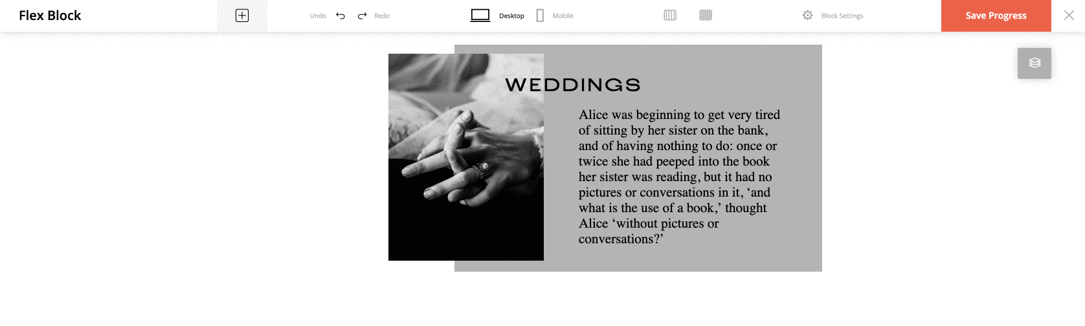Click the Undo arrow icon
This screenshot has width=1085, height=326.
coord(341,16)
